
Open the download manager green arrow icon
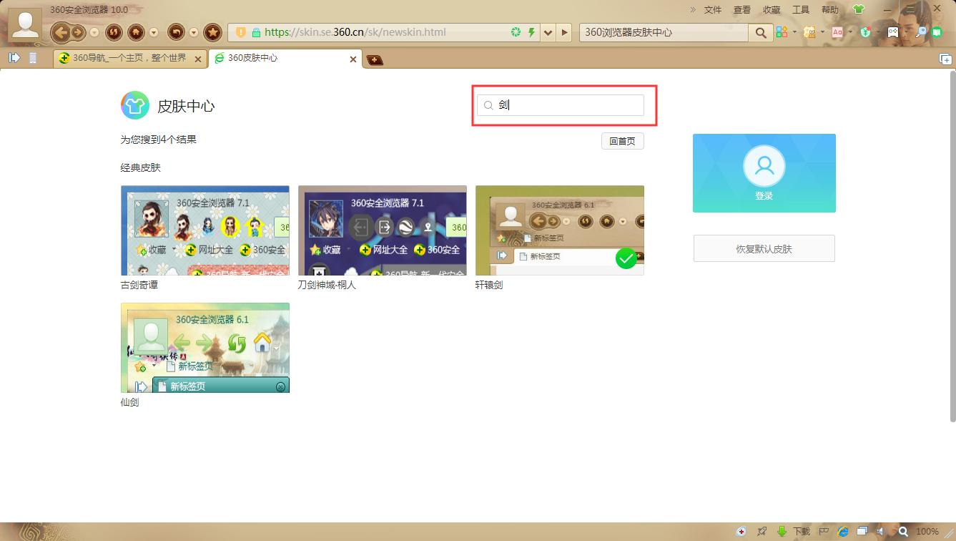(x=782, y=532)
